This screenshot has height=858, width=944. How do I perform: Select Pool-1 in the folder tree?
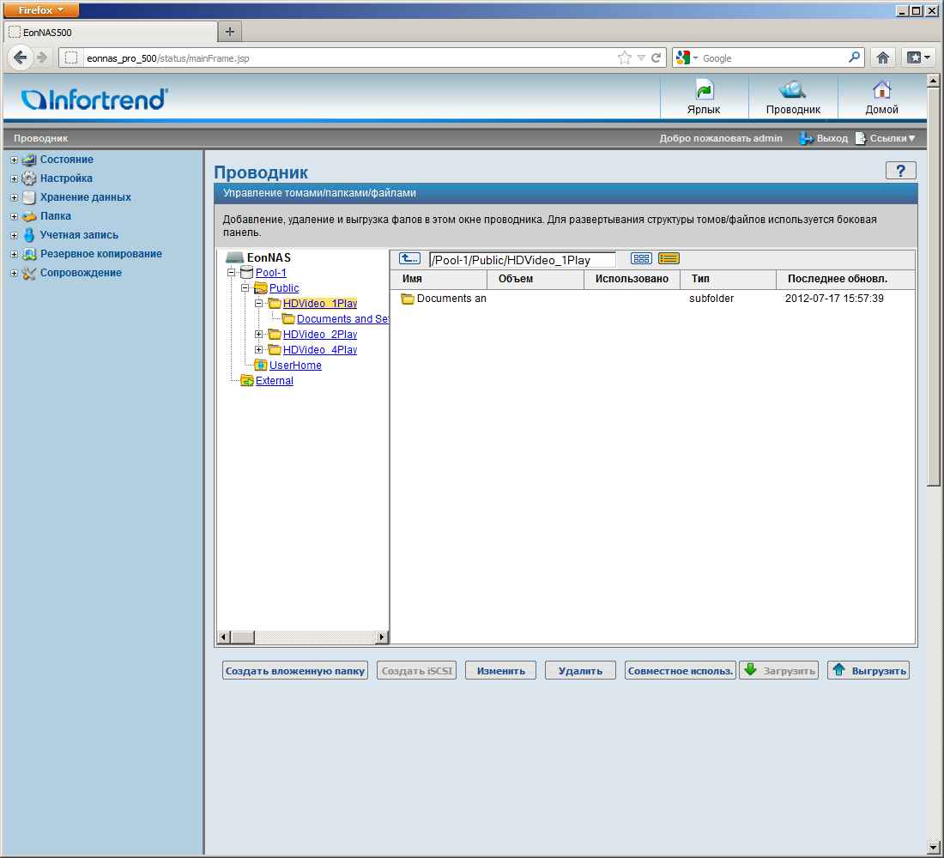pyautogui.click(x=271, y=273)
